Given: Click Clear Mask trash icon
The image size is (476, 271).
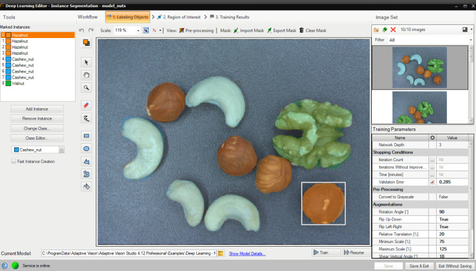Looking at the screenshot, I should coord(302,30).
